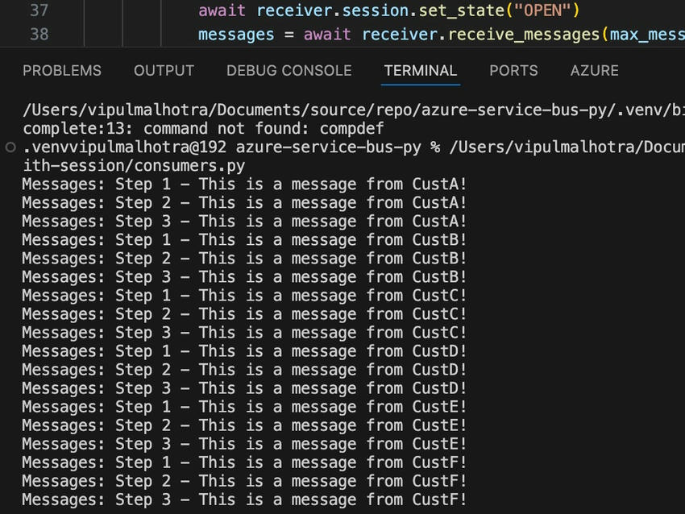Show the DEBUG CONSOLE tab
Viewport: 685px width, 514px height.
click(289, 71)
